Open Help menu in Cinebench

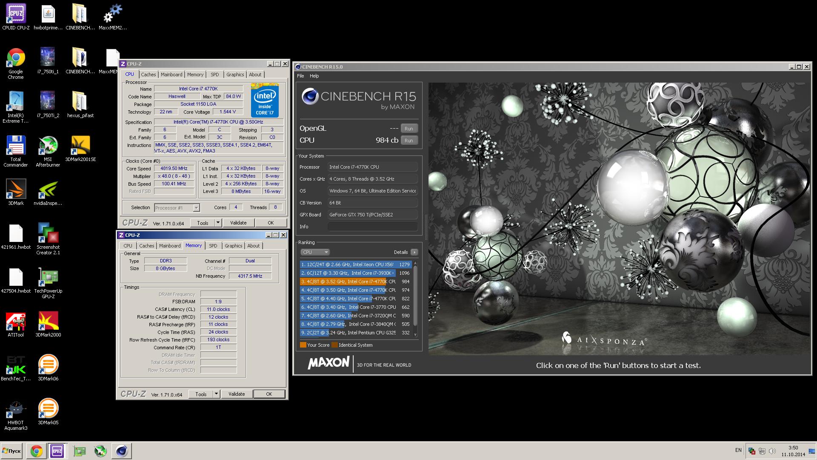coord(314,76)
